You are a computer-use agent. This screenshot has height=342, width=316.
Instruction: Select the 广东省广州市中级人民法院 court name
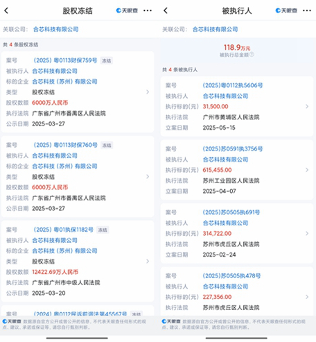66,282
